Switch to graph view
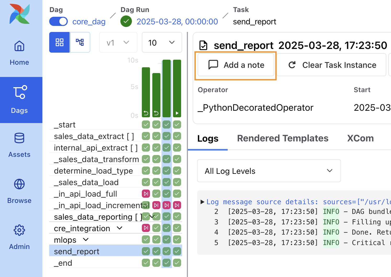Screen dimensions: 391x277 [x=80, y=42]
